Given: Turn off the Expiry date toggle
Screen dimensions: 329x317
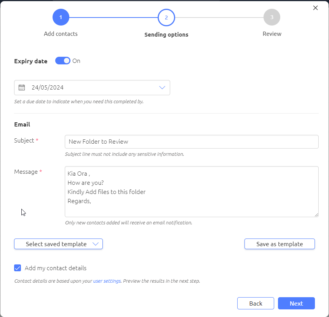Looking at the screenshot, I should (63, 61).
